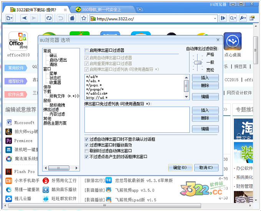Select 启动/退出 in options tree

(x=58, y=60)
